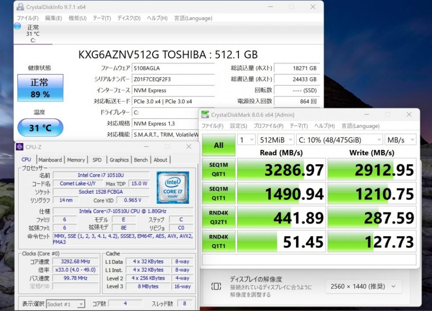Click the 31 °C temperature button
432x311 pixels.
click(x=40, y=127)
